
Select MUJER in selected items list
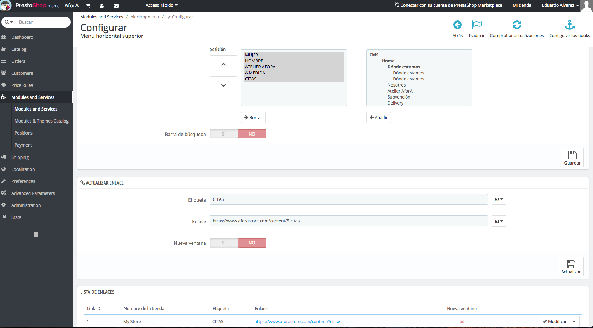[x=293, y=55]
